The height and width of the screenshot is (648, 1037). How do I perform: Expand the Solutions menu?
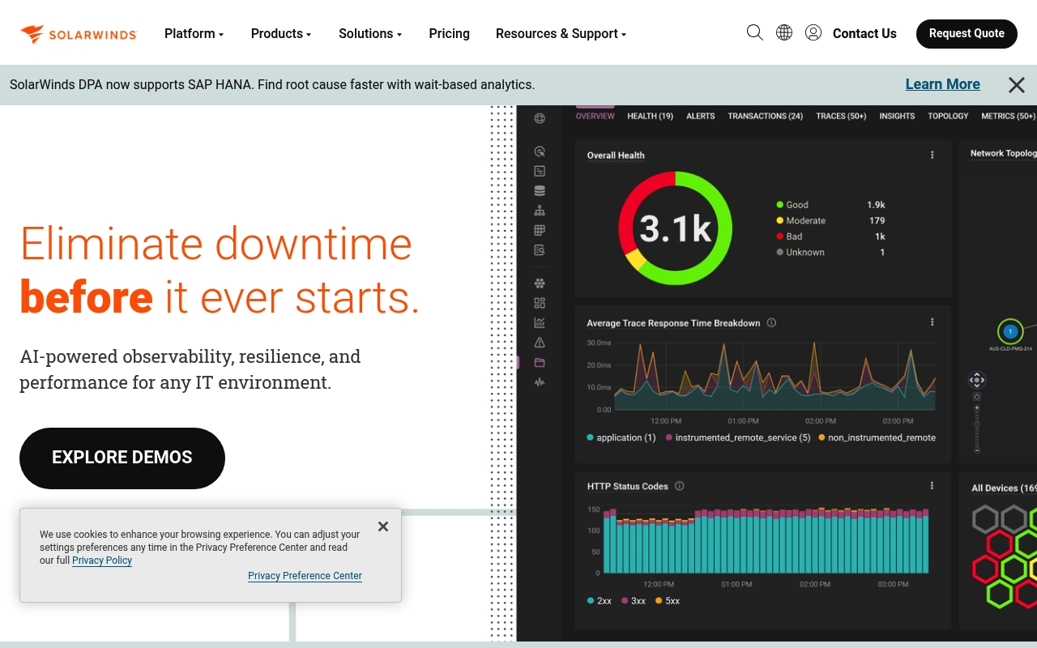click(x=370, y=33)
